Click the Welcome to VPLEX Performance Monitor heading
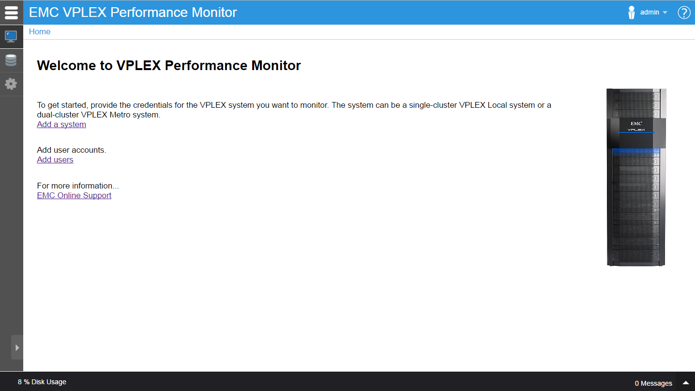The height and width of the screenshot is (391, 695). [169, 65]
